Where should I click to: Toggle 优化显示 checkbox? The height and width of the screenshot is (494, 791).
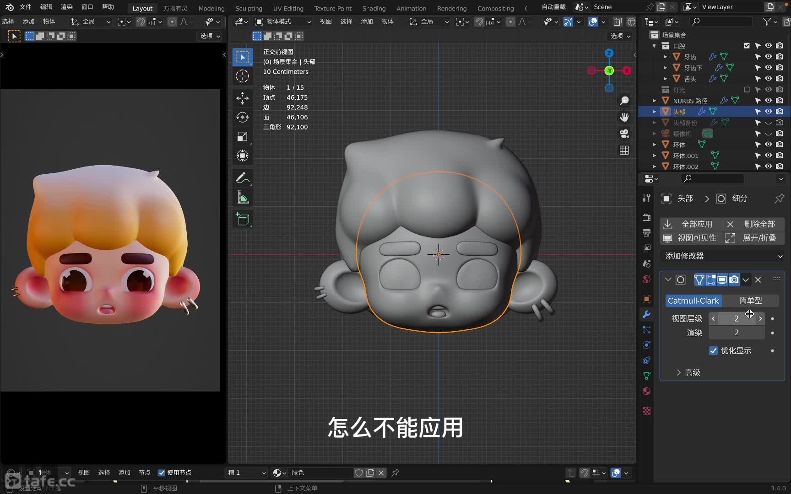click(x=713, y=351)
